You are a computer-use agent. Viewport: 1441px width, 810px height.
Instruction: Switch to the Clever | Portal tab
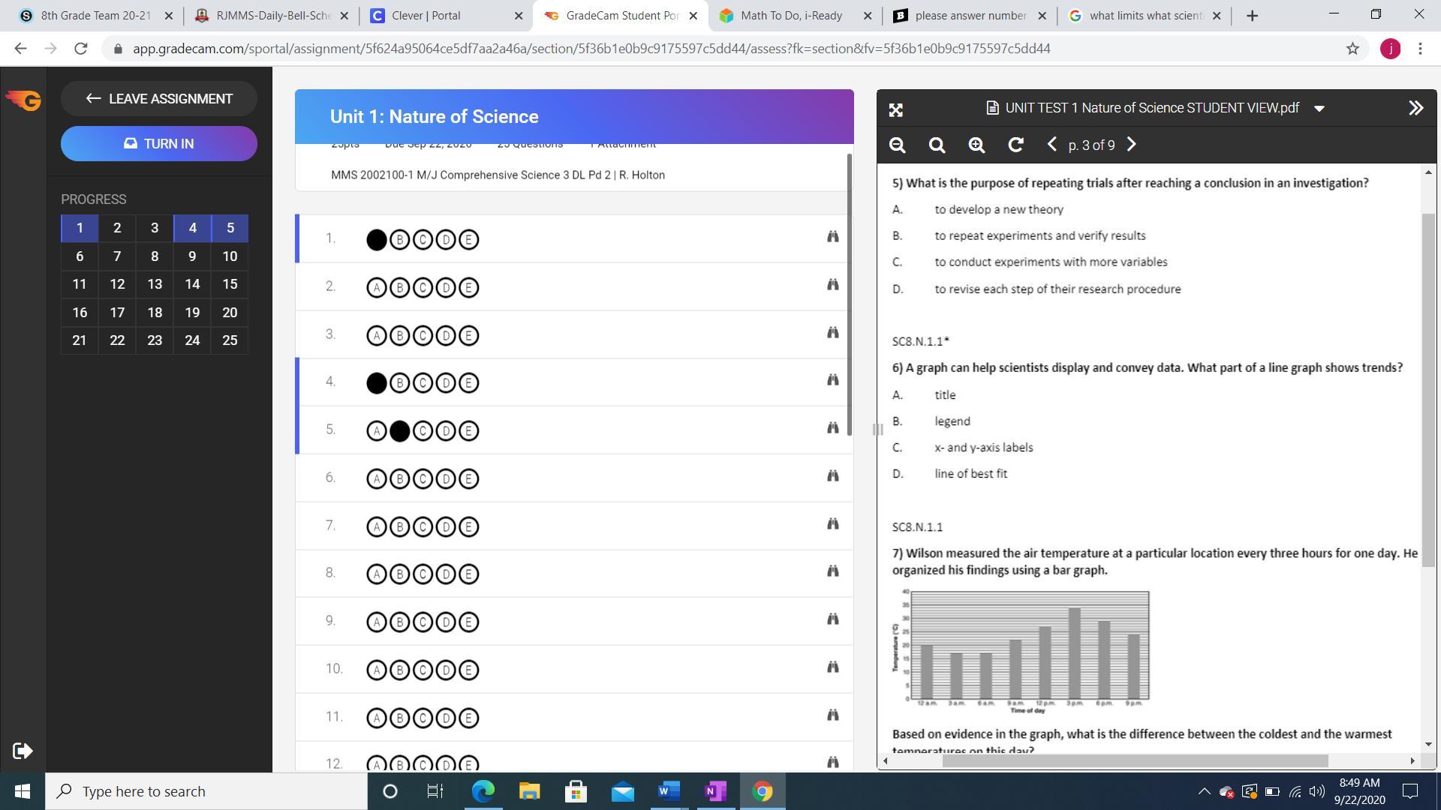click(426, 15)
